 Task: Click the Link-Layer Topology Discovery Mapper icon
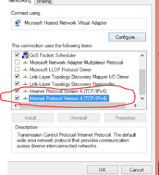pos(25,77)
